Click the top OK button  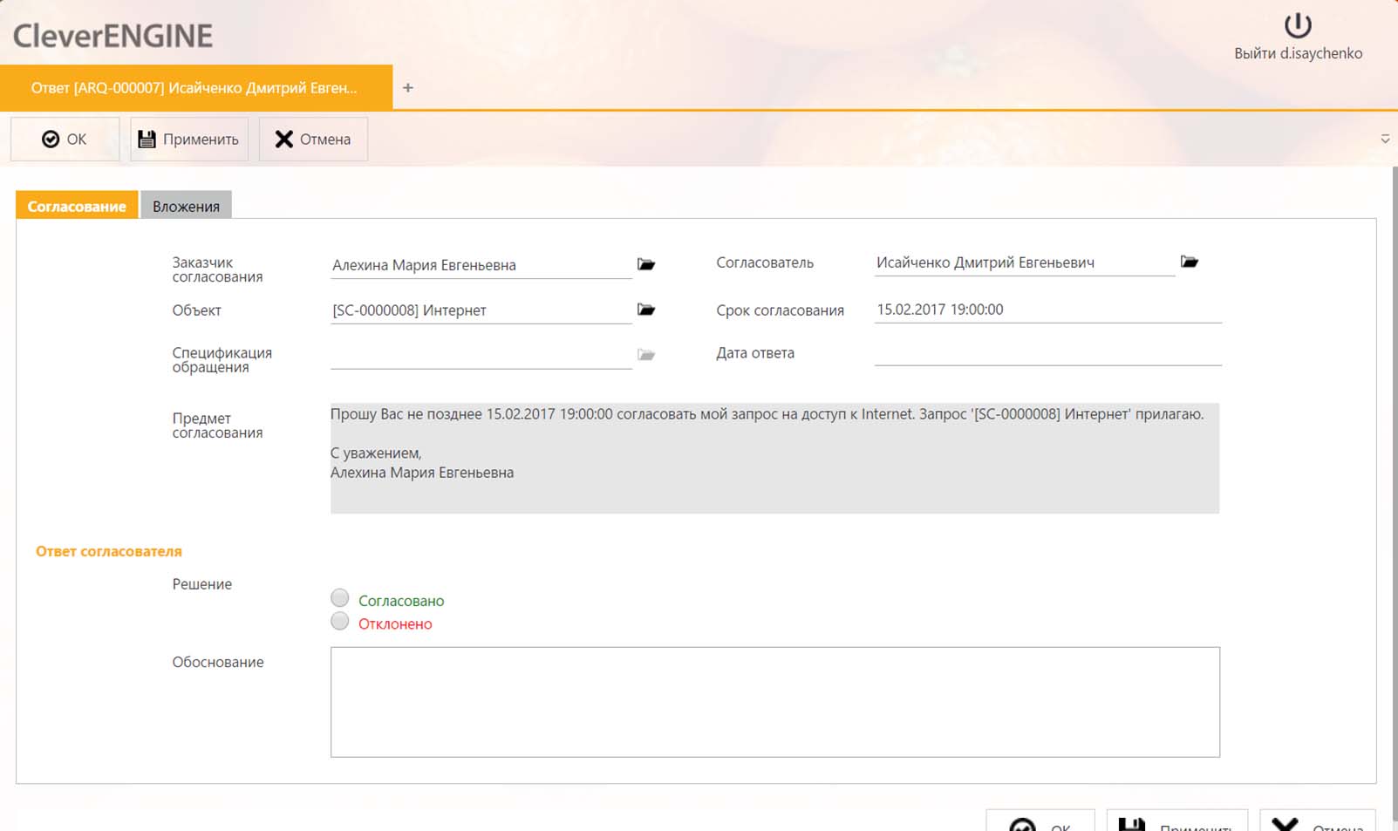pyautogui.click(x=65, y=139)
